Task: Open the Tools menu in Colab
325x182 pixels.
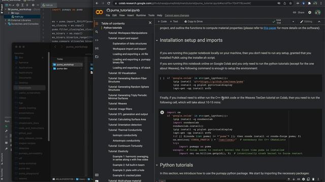Action: click(151, 15)
